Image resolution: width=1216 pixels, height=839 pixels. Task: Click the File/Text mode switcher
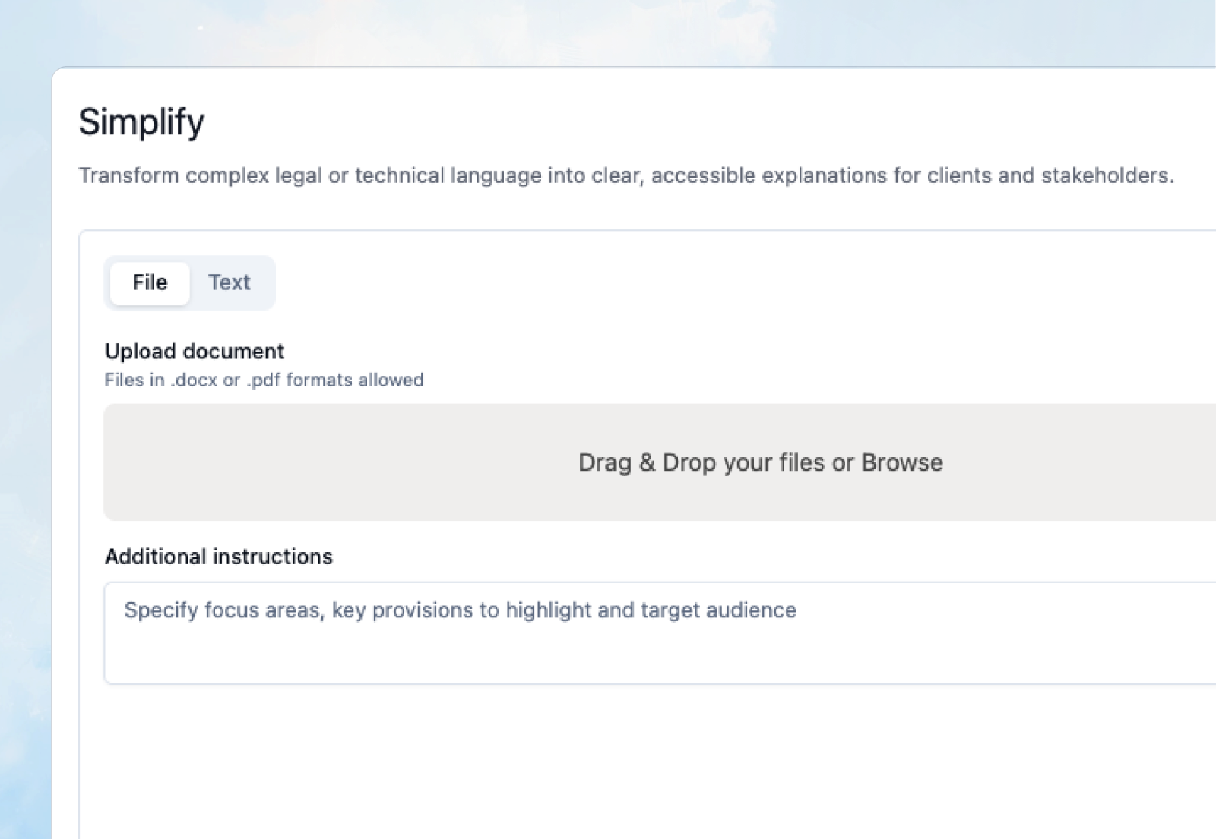190,282
